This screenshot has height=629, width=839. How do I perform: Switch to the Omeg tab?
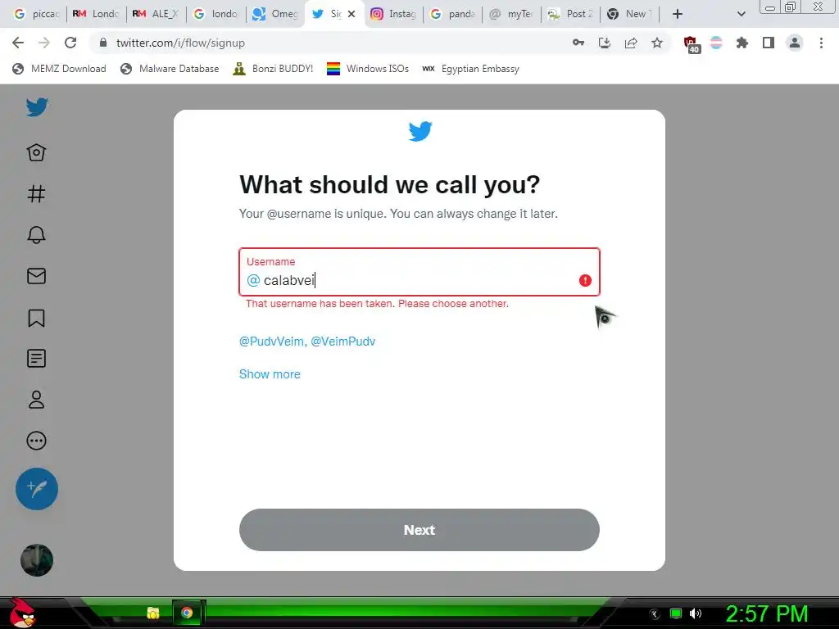(276, 14)
